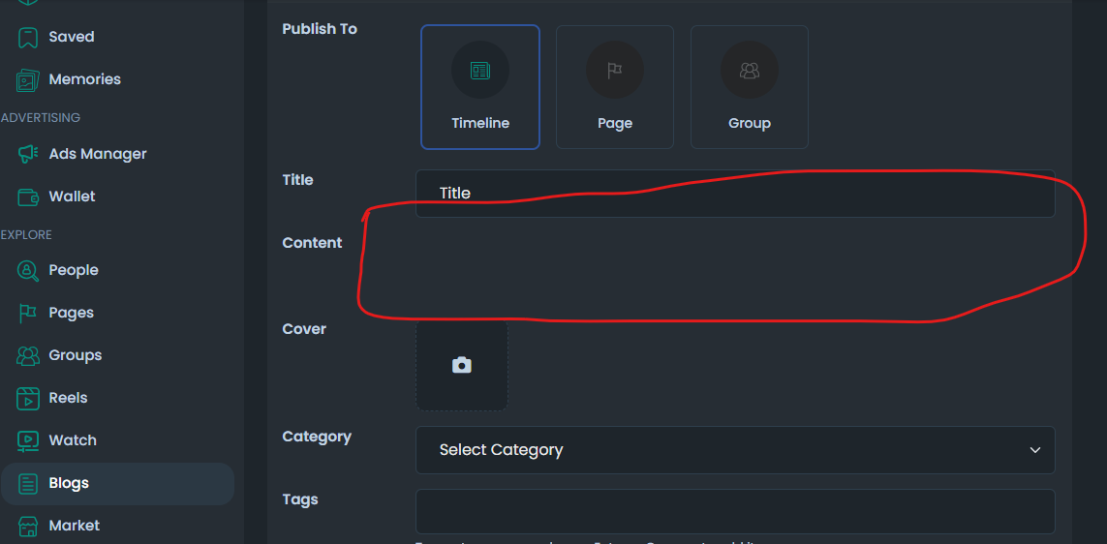This screenshot has height=544, width=1107.
Task: Open the Blogs sidebar menu item
Action: 117,483
